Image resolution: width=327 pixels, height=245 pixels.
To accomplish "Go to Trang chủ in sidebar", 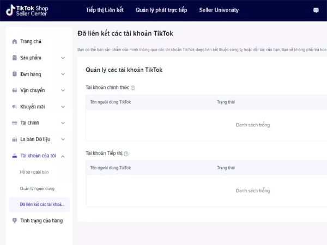I will click(x=31, y=41).
